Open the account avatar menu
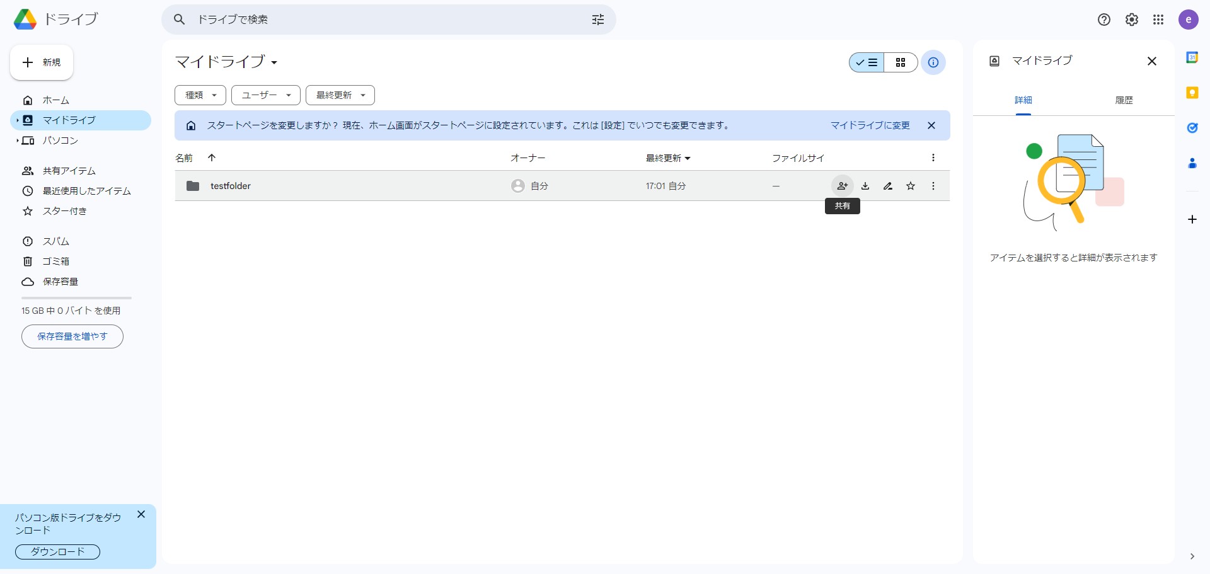The height and width of the screenshot is (574, 1210). (x=1189, y=20)
